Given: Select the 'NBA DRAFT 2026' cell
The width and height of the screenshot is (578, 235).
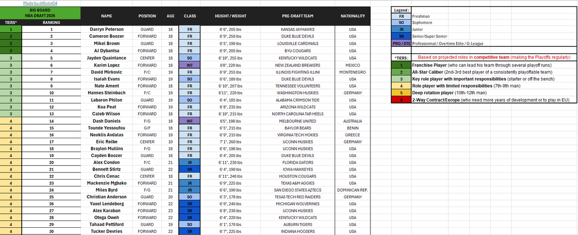Looking at the screenshot, I should (x=40, y=15).
